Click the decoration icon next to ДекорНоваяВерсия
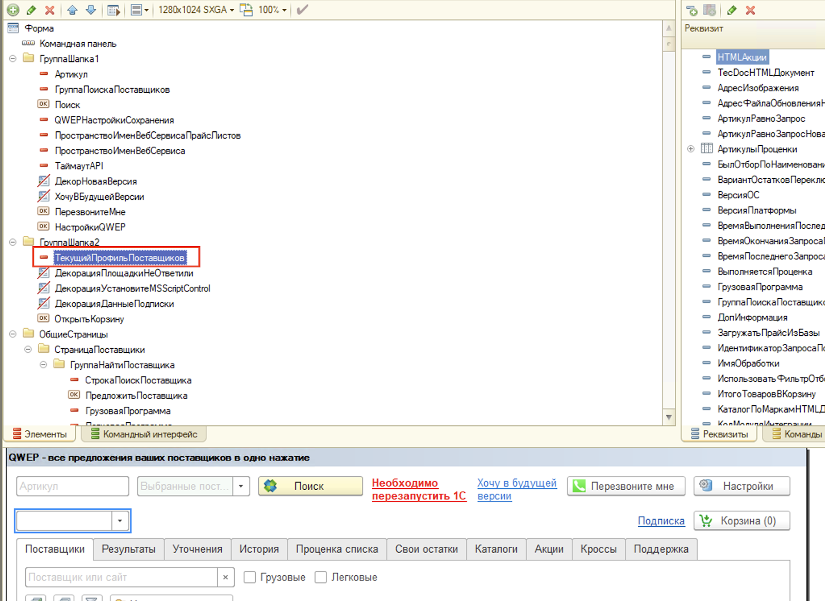The height and width of the screenshot is (601, 825). click(x=44, y=181)
